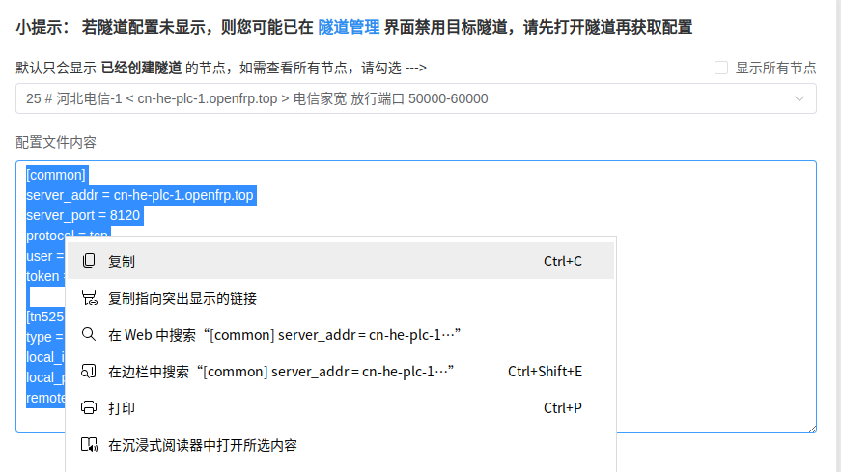This screenshot has height=472, width=841.
Task: Click the server_addr line in config text
Action: click(140, 195)
